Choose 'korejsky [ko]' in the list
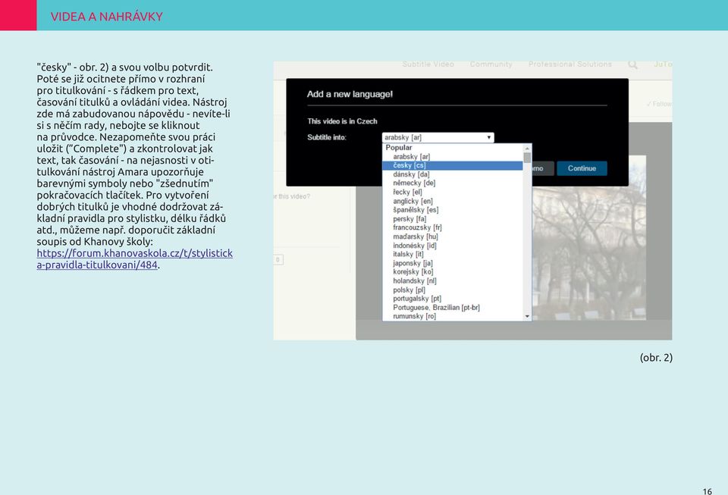 coord(452,272)
